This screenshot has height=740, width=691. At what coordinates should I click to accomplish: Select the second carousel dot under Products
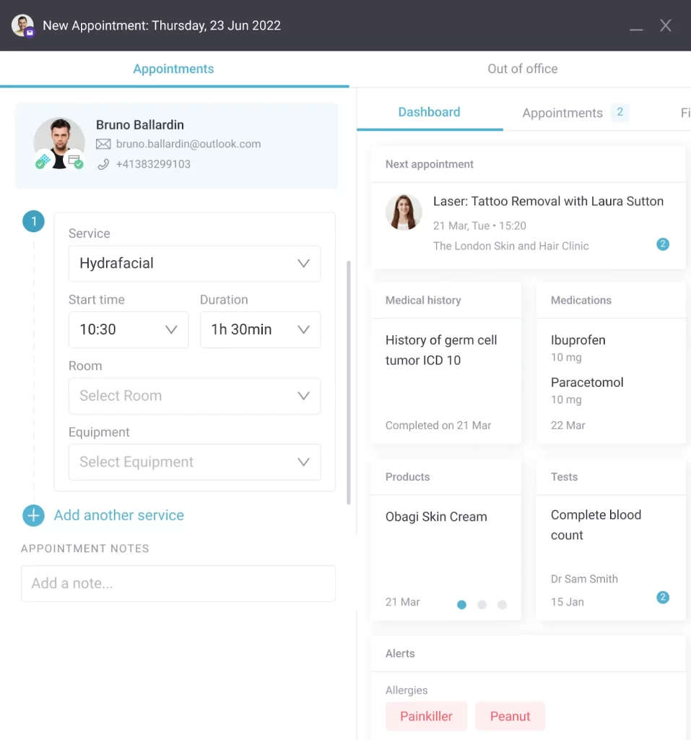click(x=482, y=605)
